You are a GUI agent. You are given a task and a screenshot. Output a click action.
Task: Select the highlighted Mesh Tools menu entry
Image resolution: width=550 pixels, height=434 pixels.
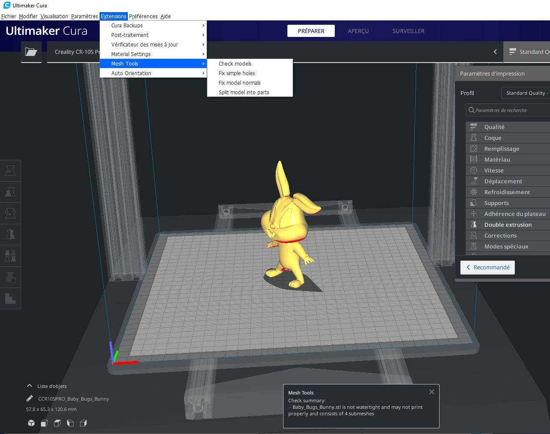click(153, 63)
